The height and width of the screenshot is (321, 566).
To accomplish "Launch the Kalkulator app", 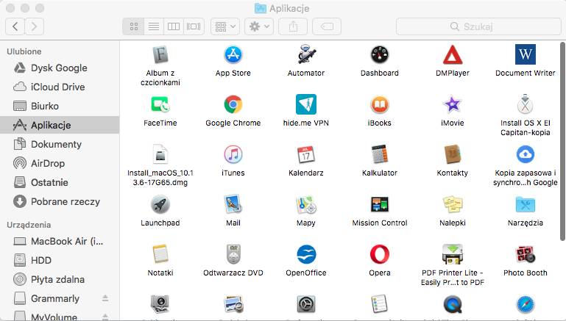I will [x=379, y=154].
